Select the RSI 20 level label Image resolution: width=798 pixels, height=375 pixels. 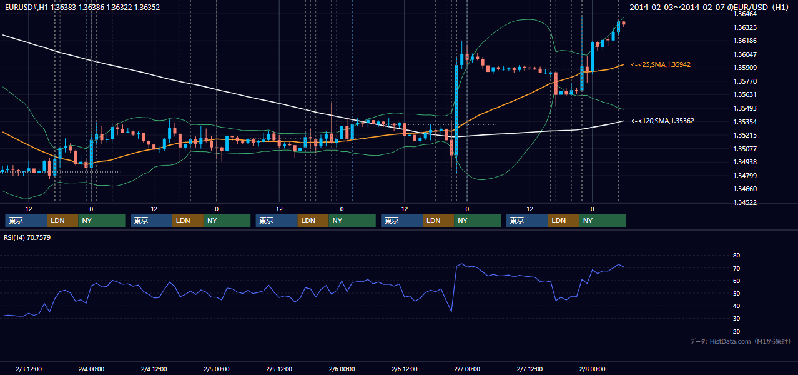[x=736, y=331]
